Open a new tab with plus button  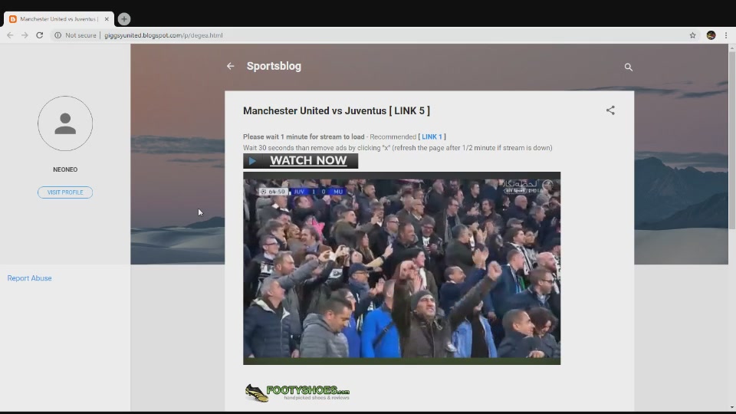coord(124,18)
